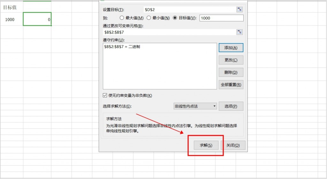Select the 目标值 header cell
327x179 pixels.
coord(12,7)
